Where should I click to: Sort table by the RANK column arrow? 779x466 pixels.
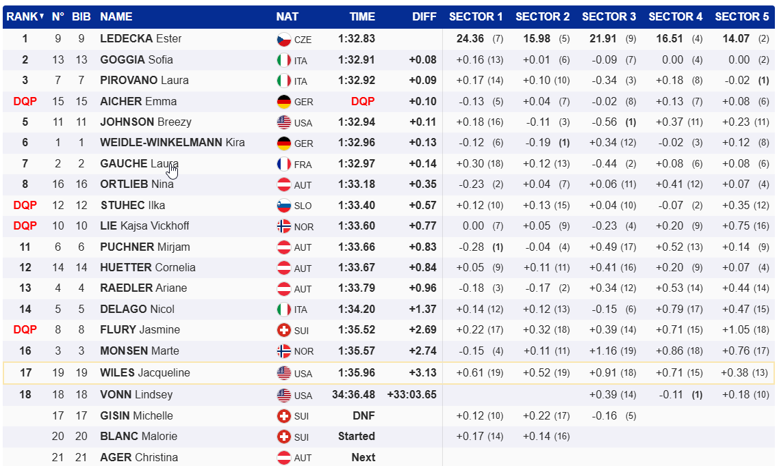42,16
